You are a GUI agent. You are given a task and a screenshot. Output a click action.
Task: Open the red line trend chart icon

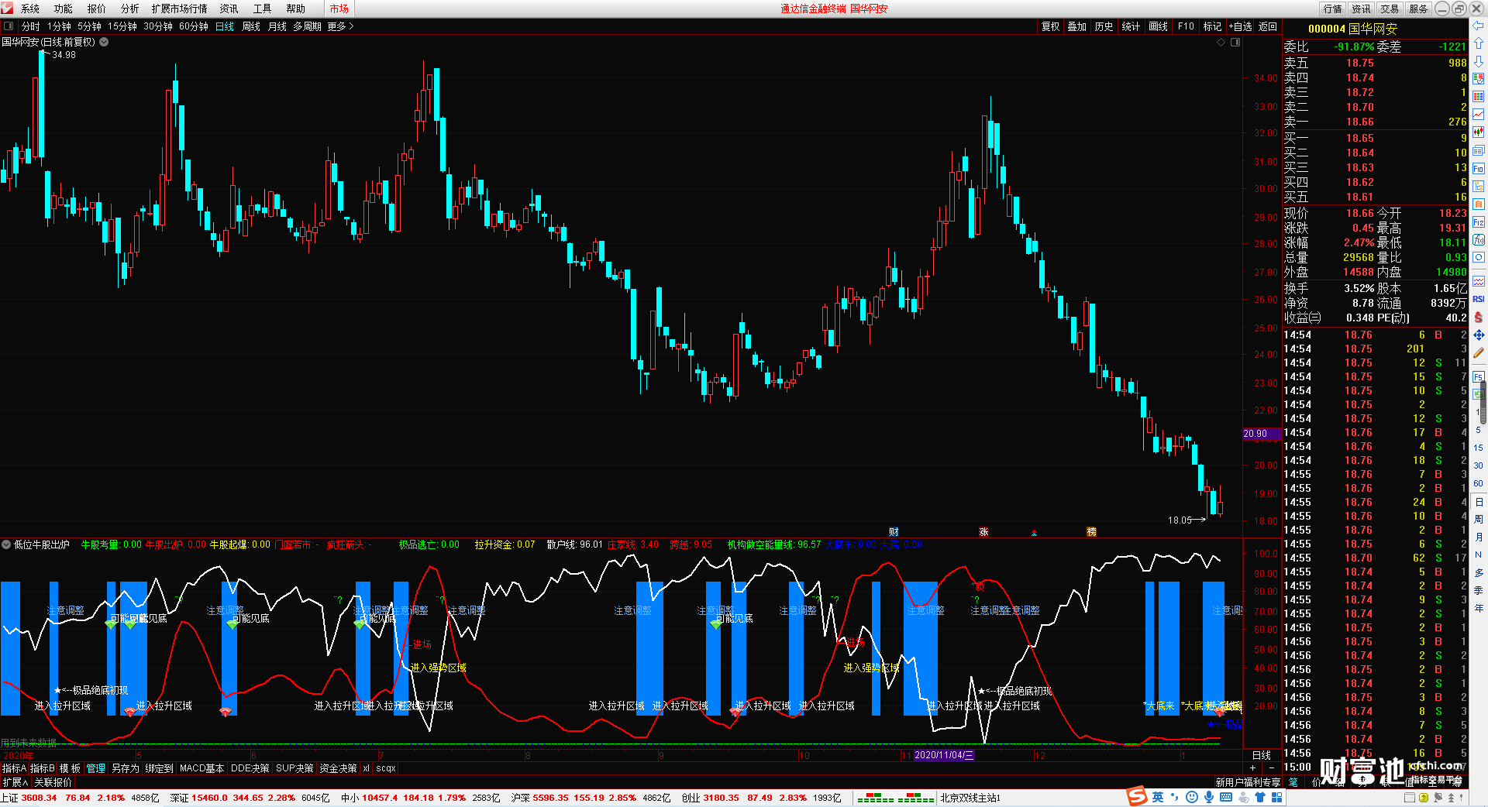pos(1479,114)
